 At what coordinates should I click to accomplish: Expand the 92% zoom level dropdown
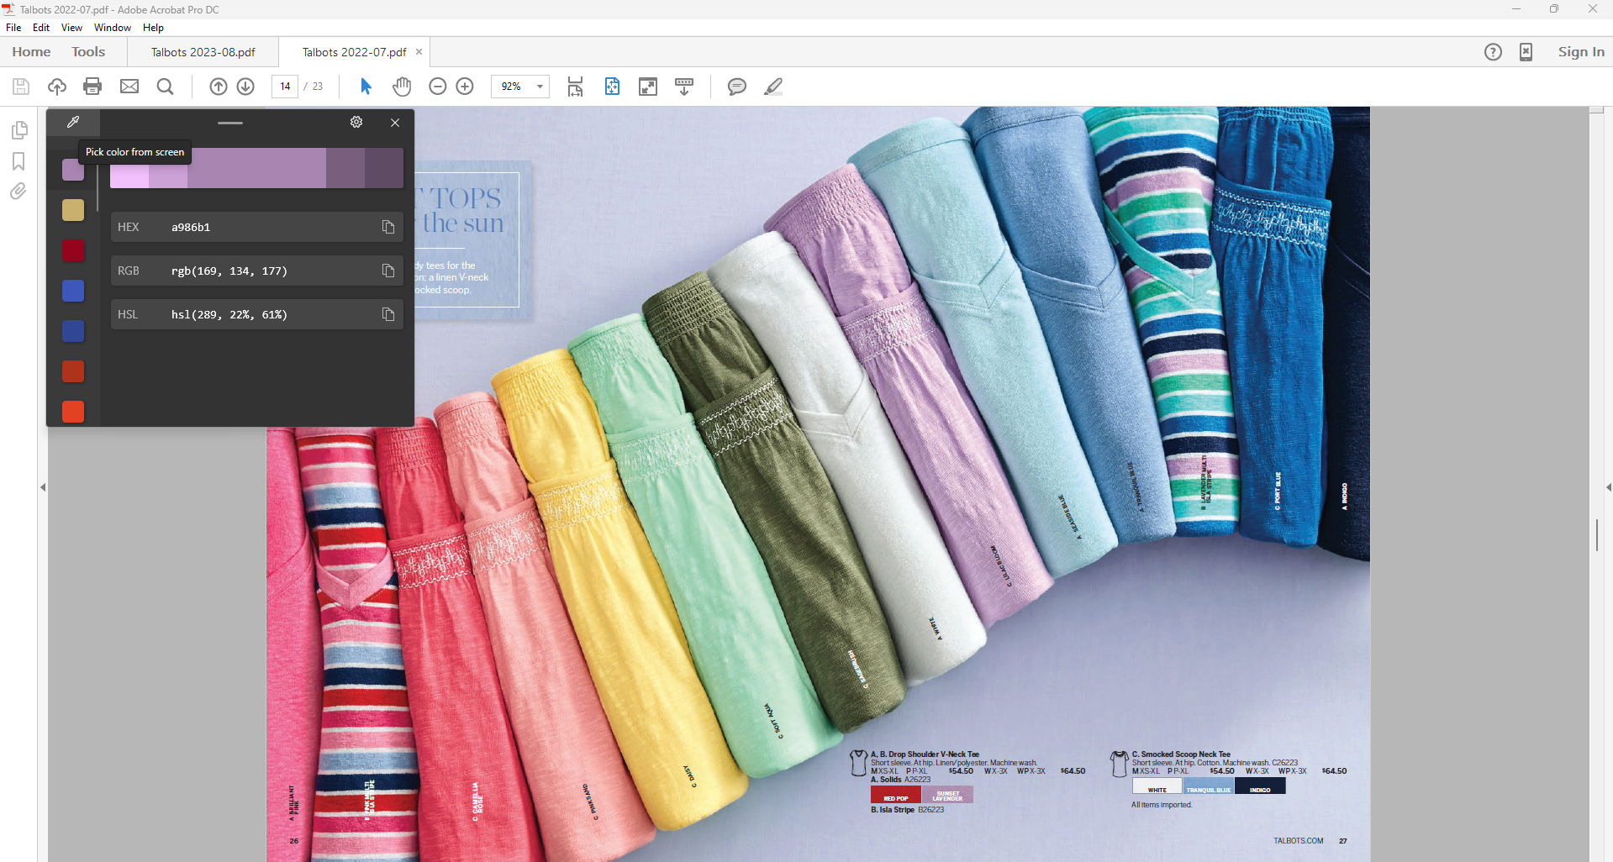pos(540,87)
